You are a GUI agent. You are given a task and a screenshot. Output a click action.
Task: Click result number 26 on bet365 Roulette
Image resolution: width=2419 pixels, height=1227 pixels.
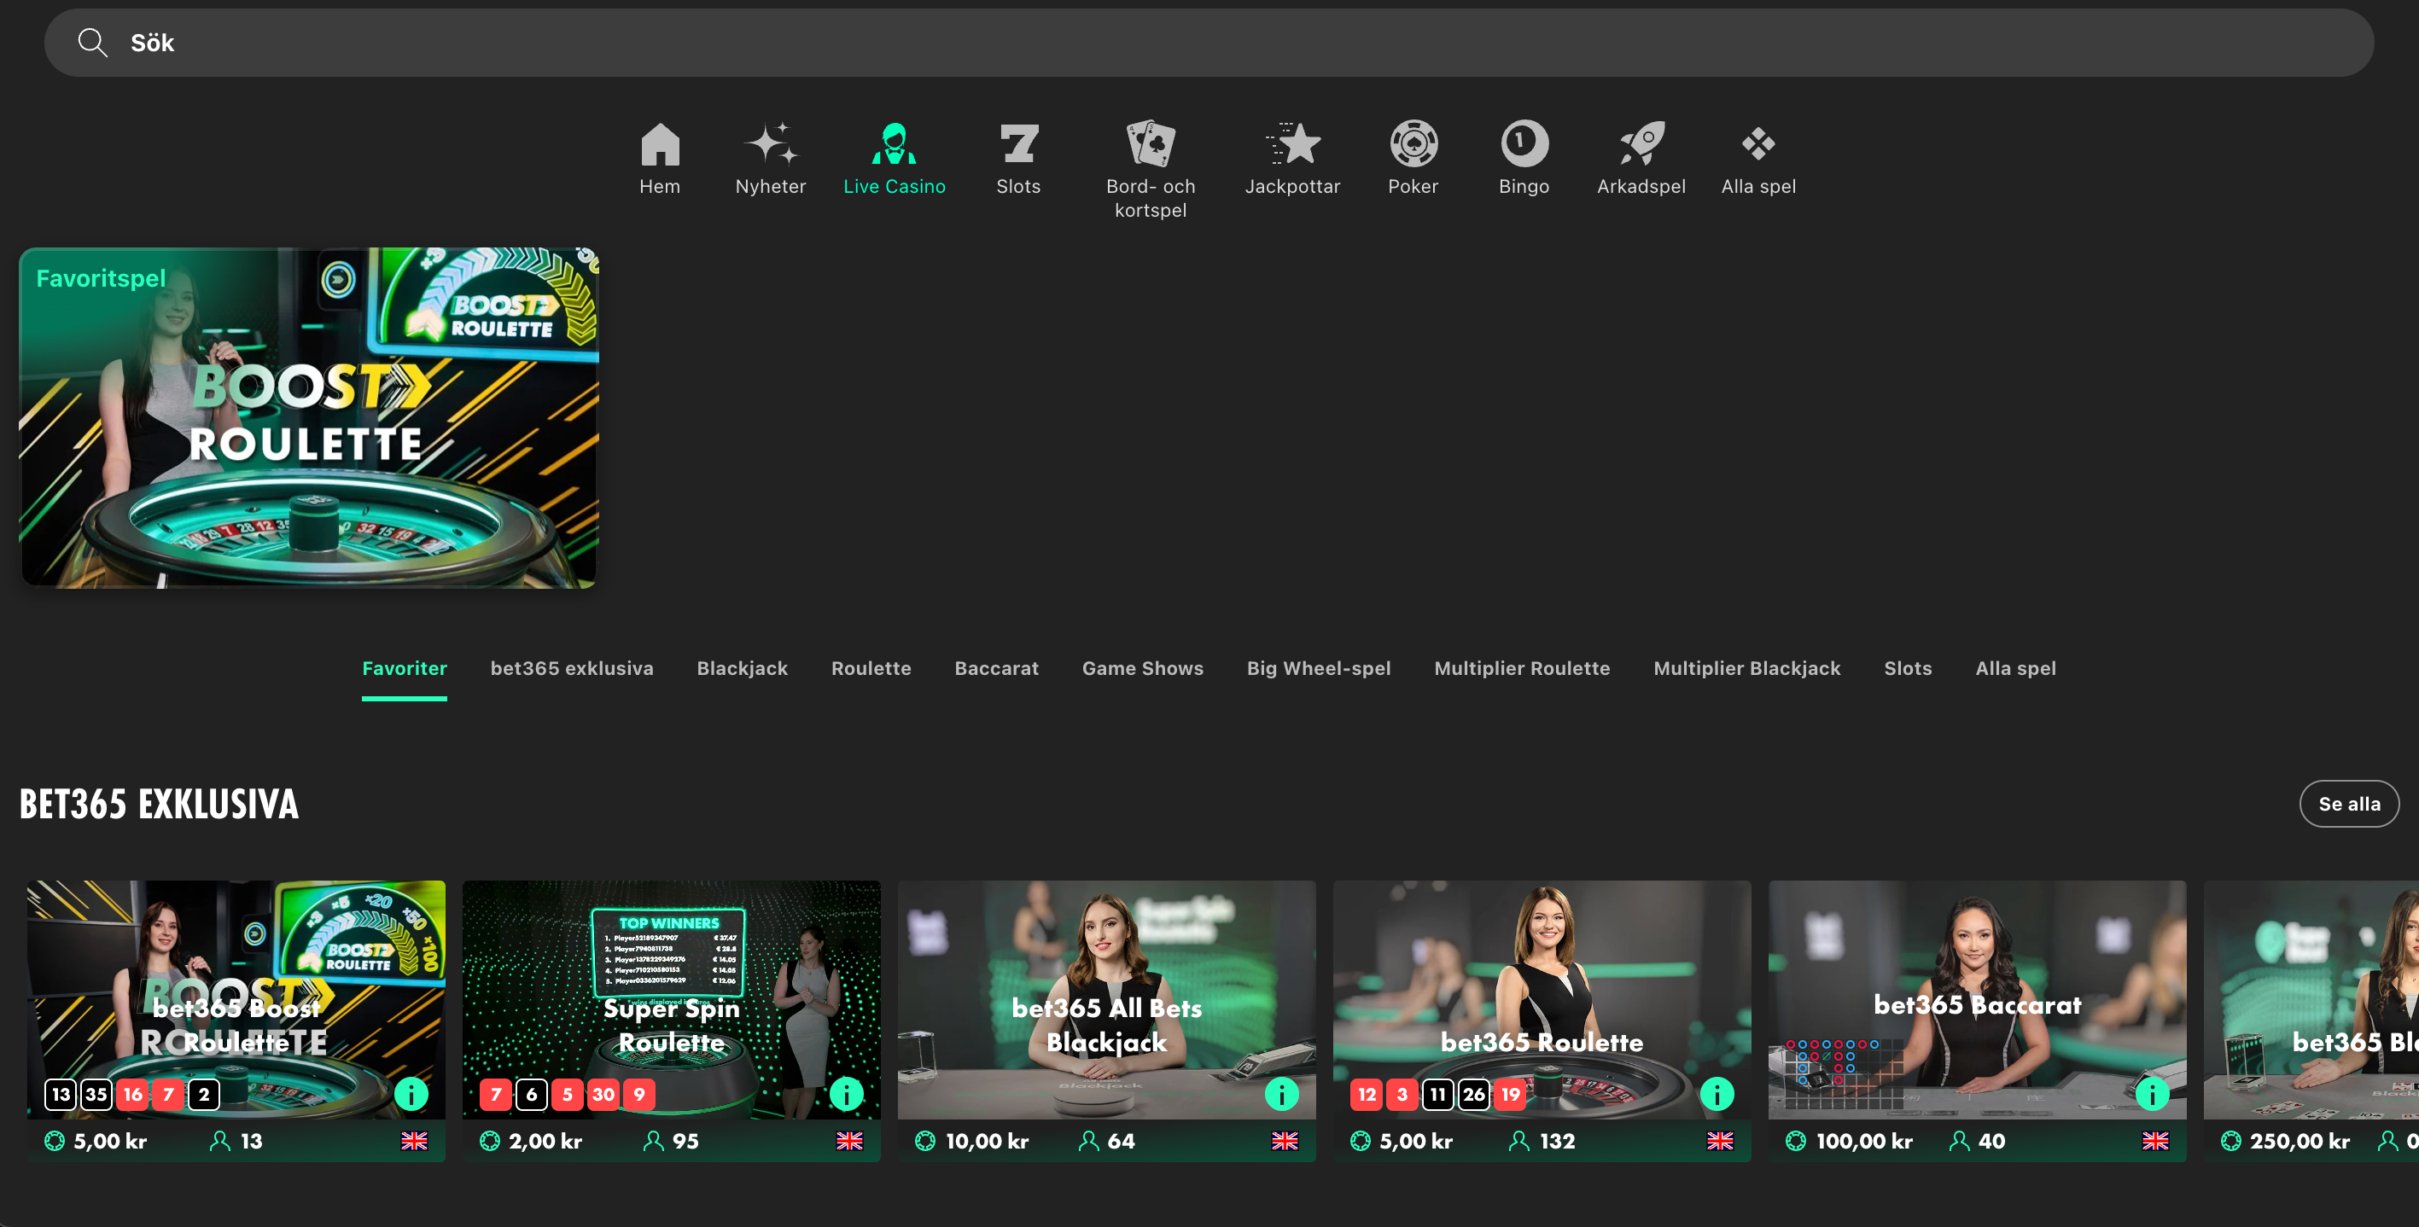(x=1473, y=1094)
